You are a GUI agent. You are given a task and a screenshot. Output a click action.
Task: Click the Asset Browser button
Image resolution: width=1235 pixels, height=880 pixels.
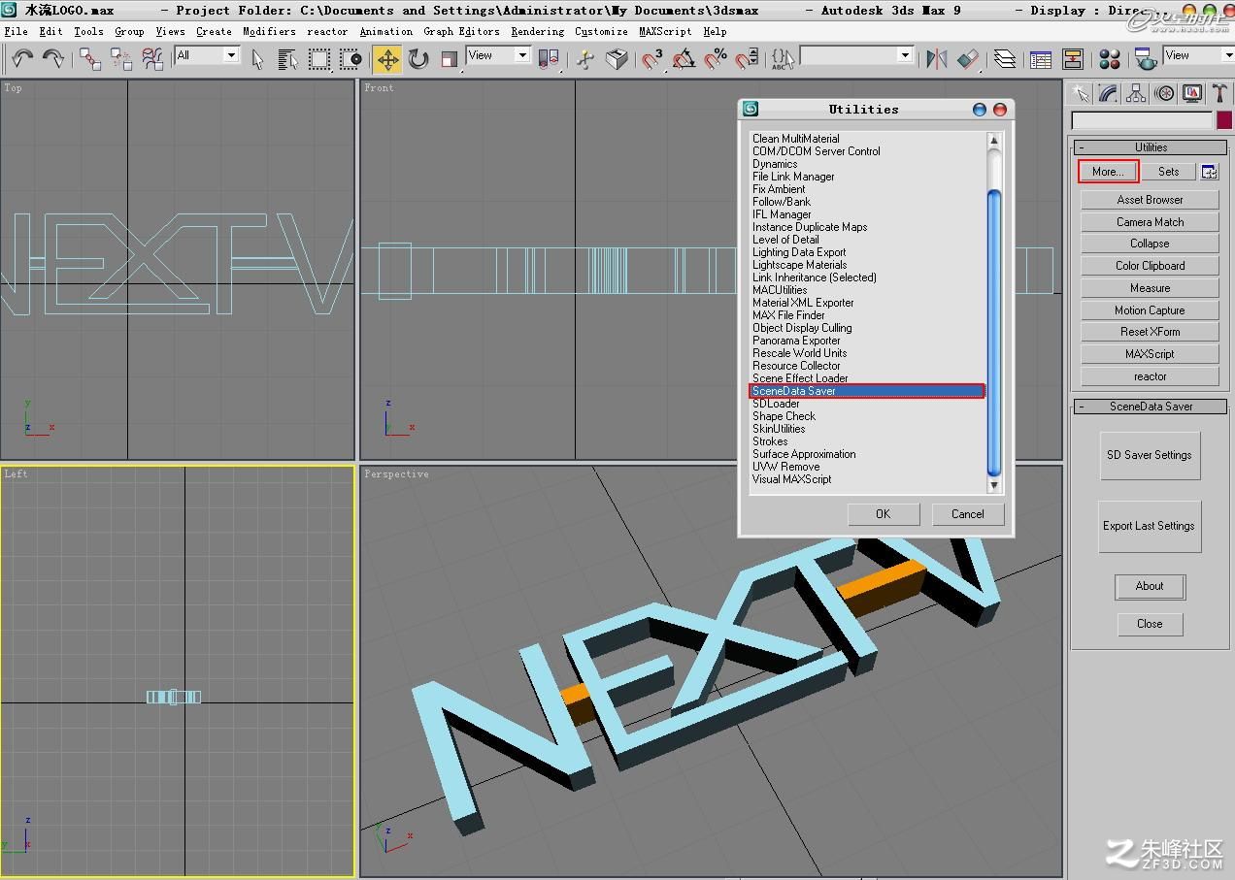[1150, 200]
